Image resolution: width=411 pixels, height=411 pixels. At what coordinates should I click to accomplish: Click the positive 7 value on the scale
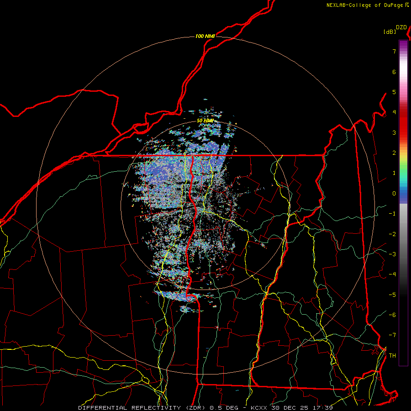tap(394, 51)
